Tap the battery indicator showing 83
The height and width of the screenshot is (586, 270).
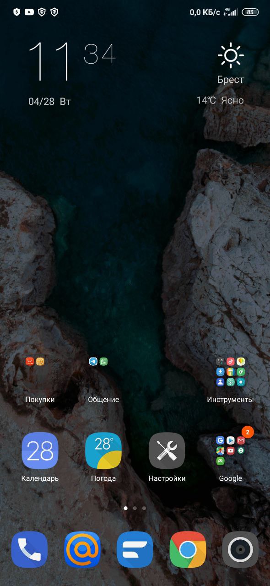(x=250, y=12)
